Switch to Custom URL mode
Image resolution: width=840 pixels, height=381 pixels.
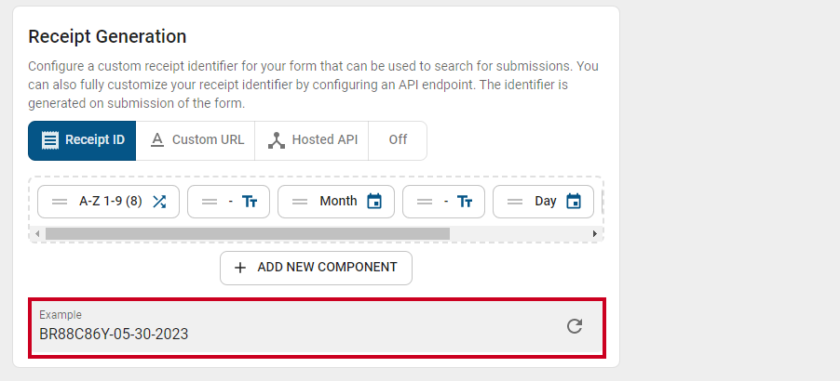(196, 140)
